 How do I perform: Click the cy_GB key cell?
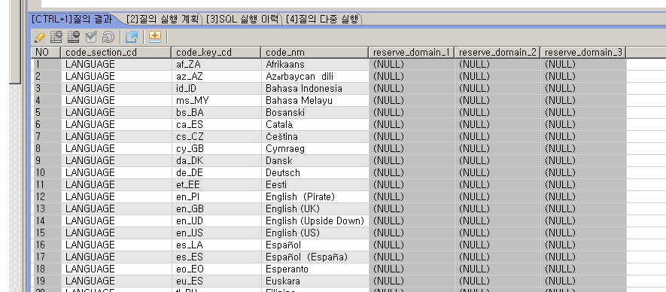216,149
